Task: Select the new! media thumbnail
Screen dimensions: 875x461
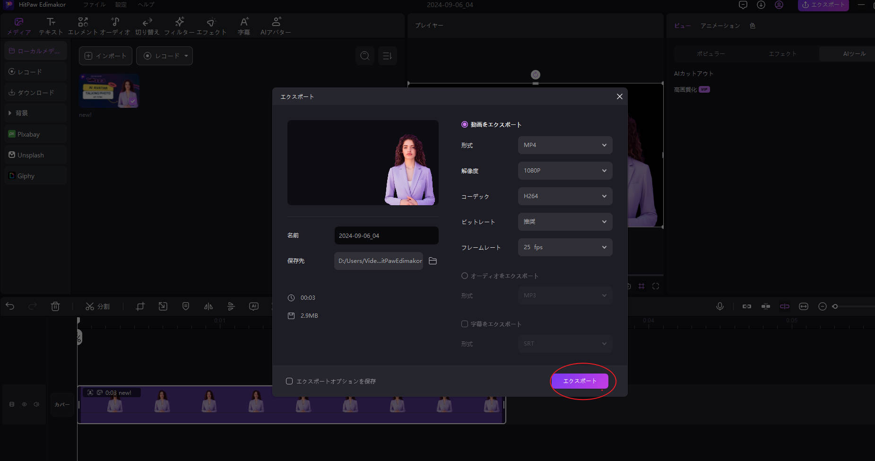Action: (x=109, y=91)
